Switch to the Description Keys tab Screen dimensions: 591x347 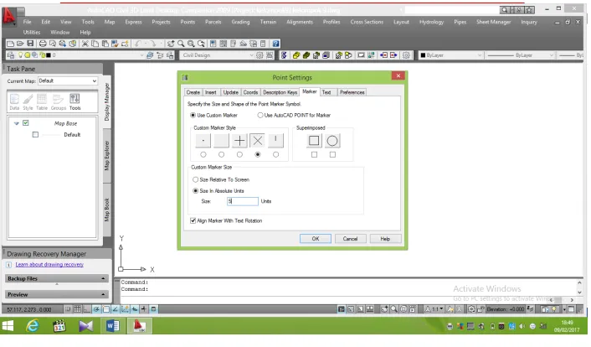(x=280, y=92)
